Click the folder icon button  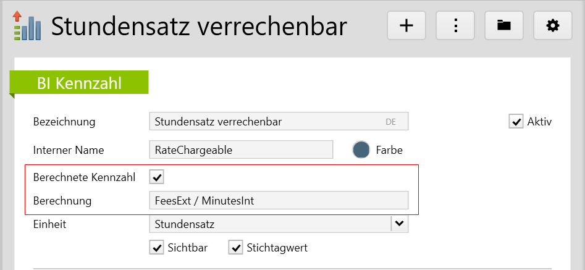tap(504, 25)
